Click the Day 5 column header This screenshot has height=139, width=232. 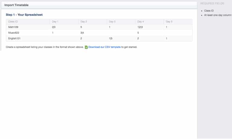click(169, 22)
